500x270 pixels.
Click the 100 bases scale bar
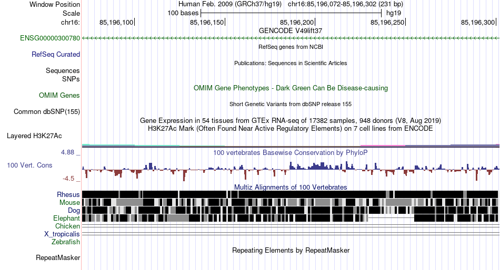pos(291,13)
